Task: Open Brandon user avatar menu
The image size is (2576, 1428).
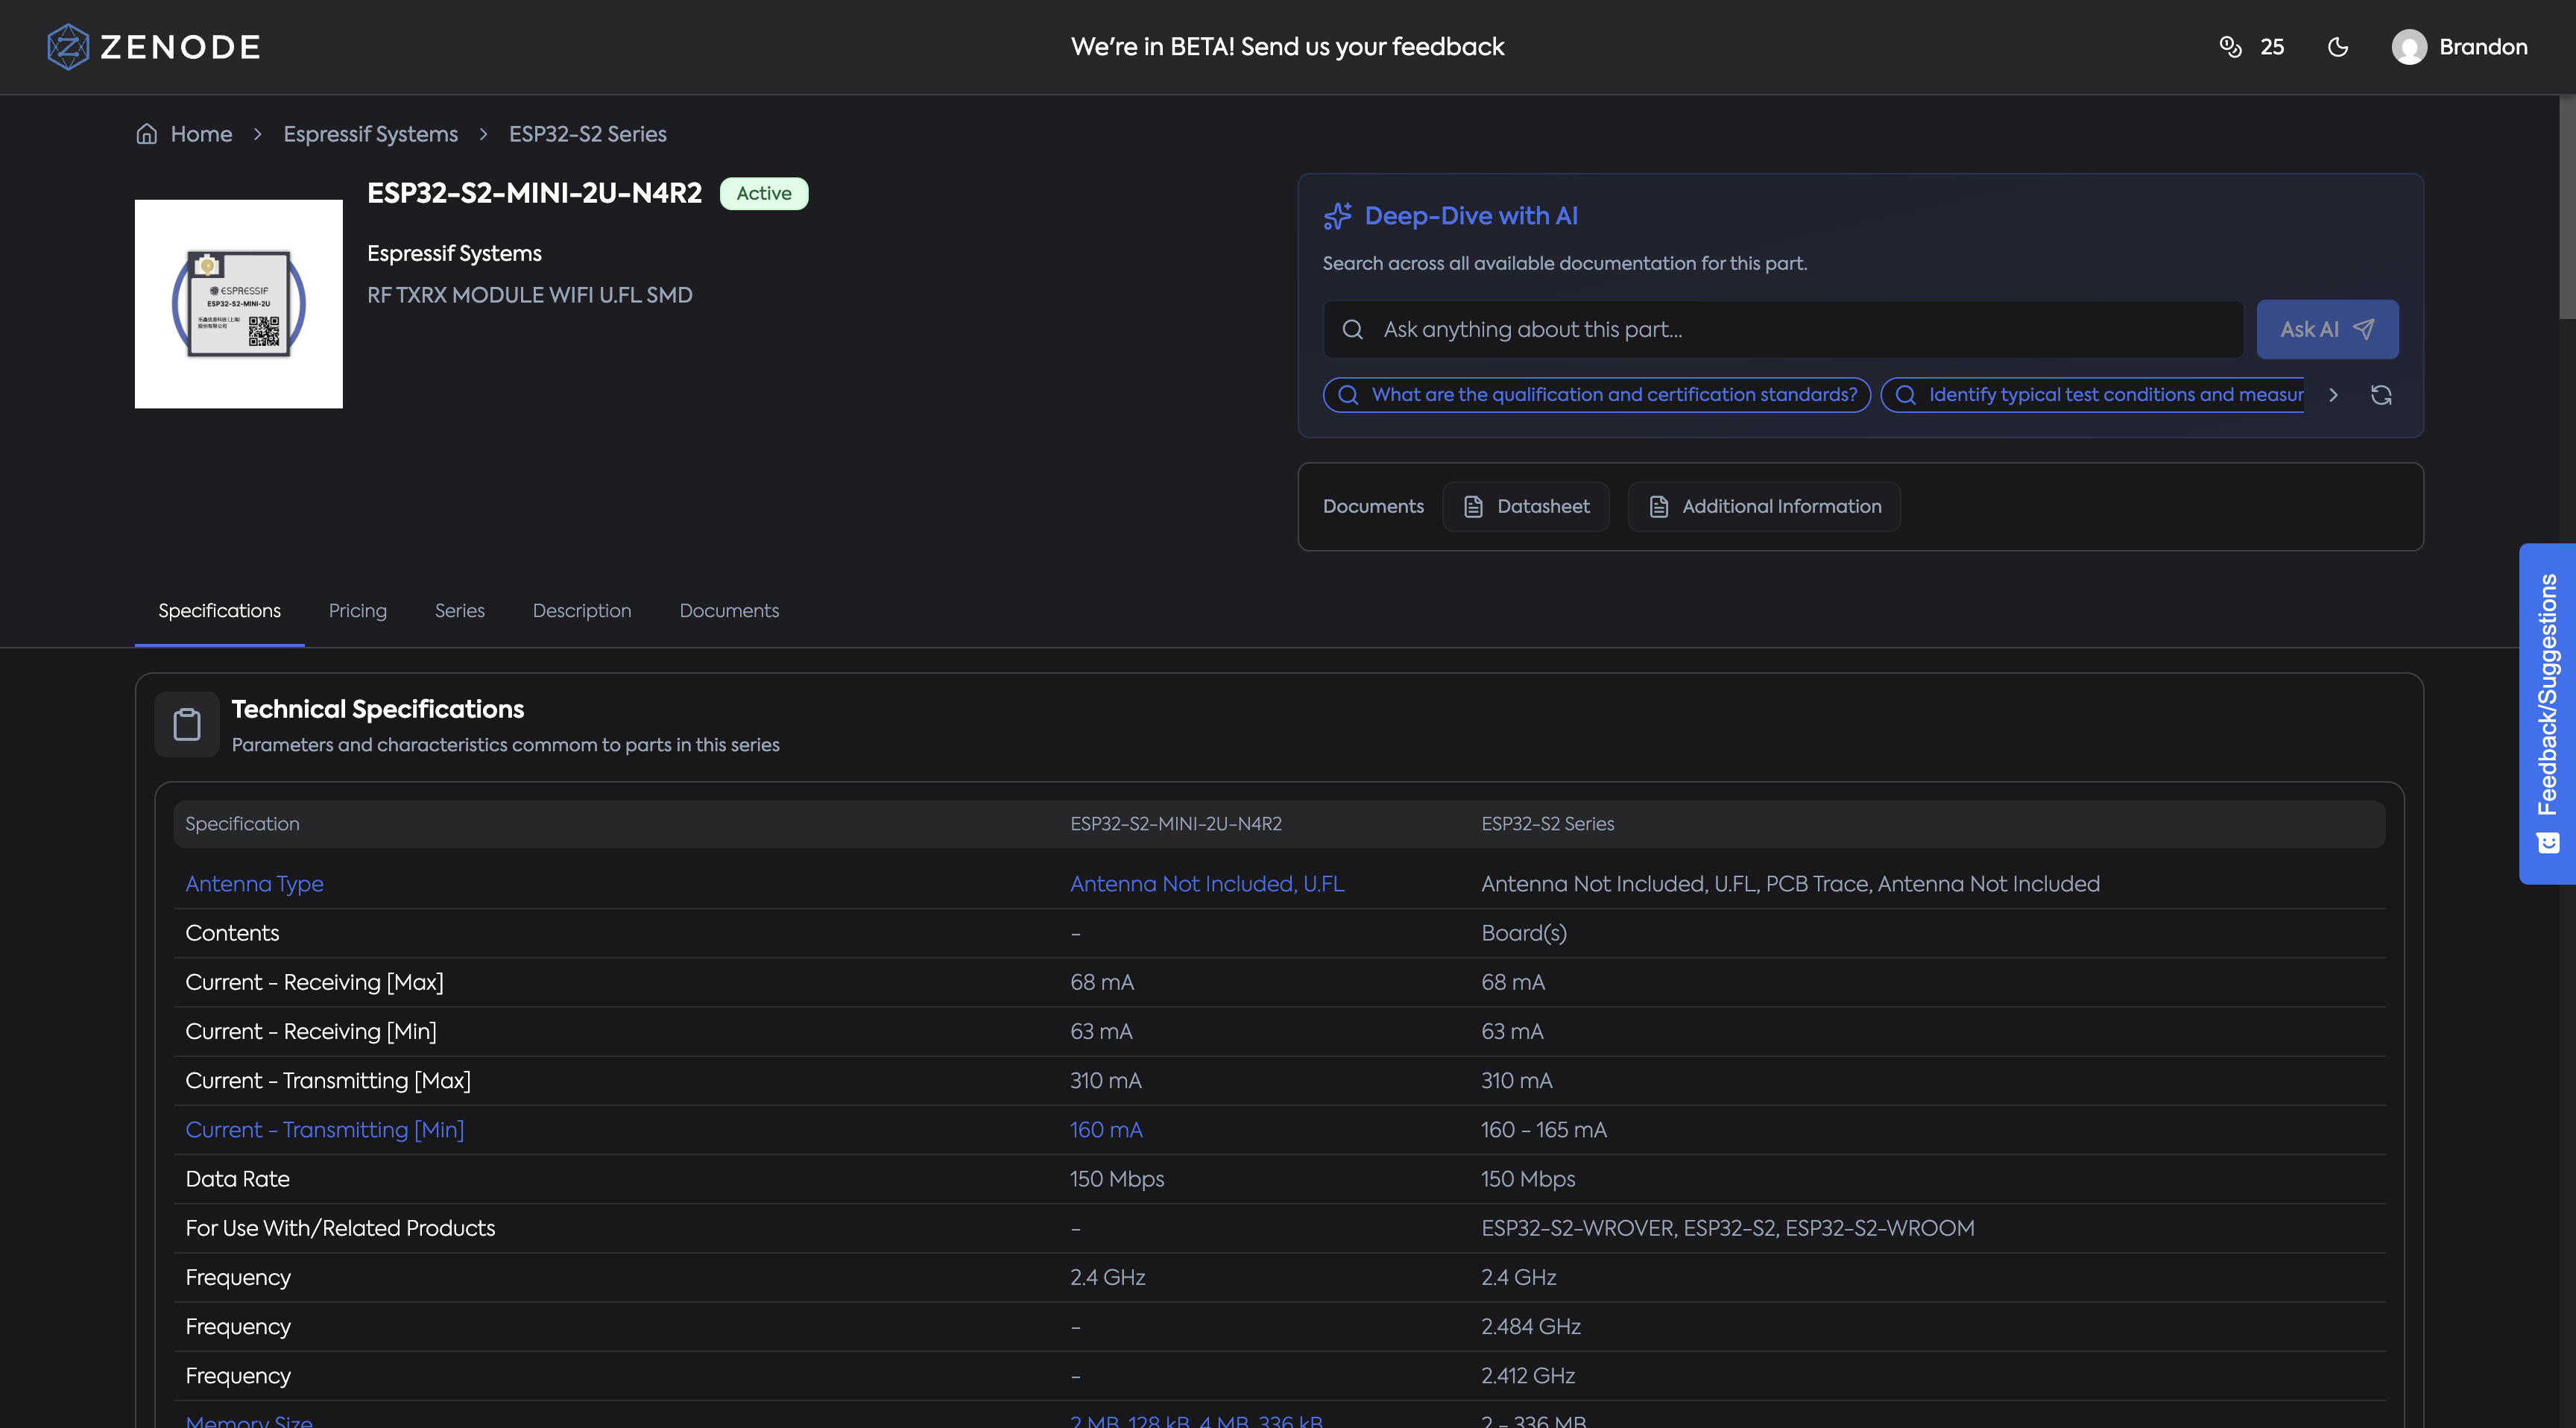Action: [x=2409, y=47]
